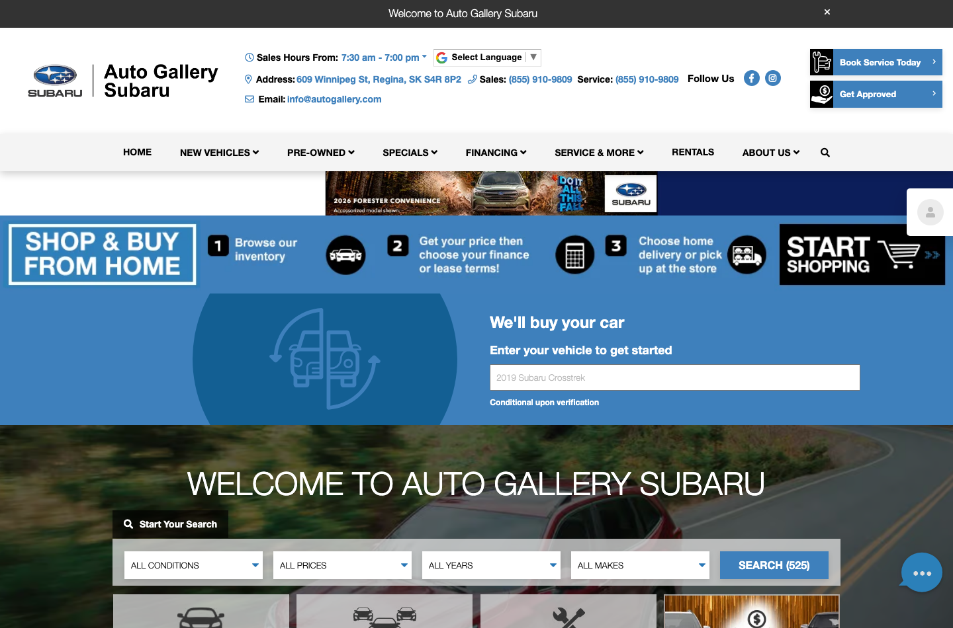Viewport: 953px width, 628px height.
Task: Click Book Service Today button
Action: (x=876, y=62)
